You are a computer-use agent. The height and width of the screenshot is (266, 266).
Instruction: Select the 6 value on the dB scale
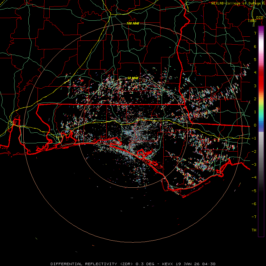tap(255, 46)
